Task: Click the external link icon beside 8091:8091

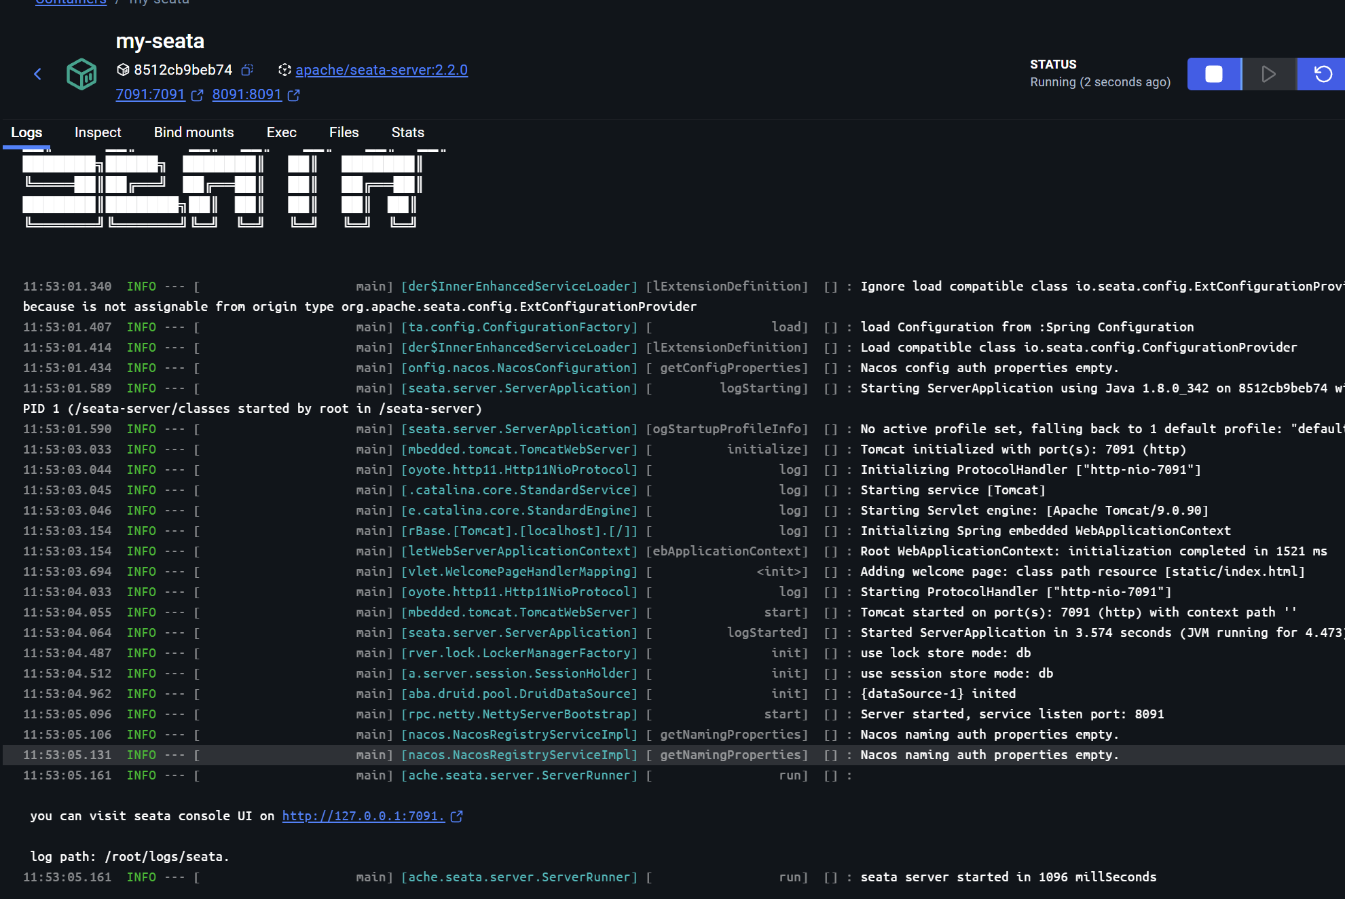Action: tap(294, 95)
